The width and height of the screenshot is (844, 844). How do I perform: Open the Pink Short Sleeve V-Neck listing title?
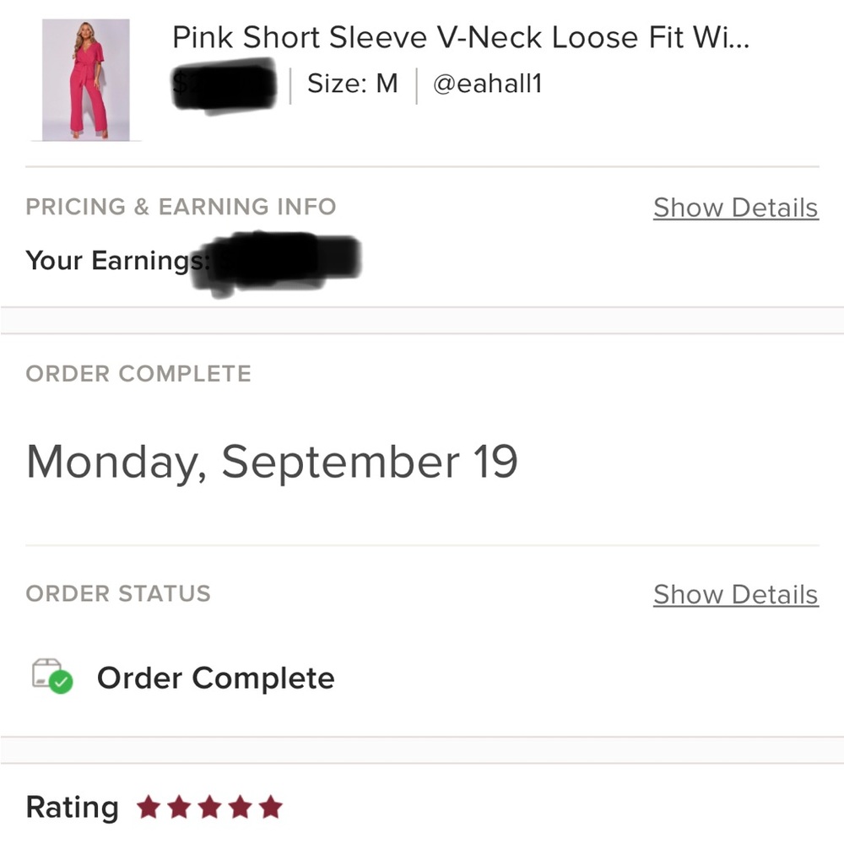click(x=461, y=38)
